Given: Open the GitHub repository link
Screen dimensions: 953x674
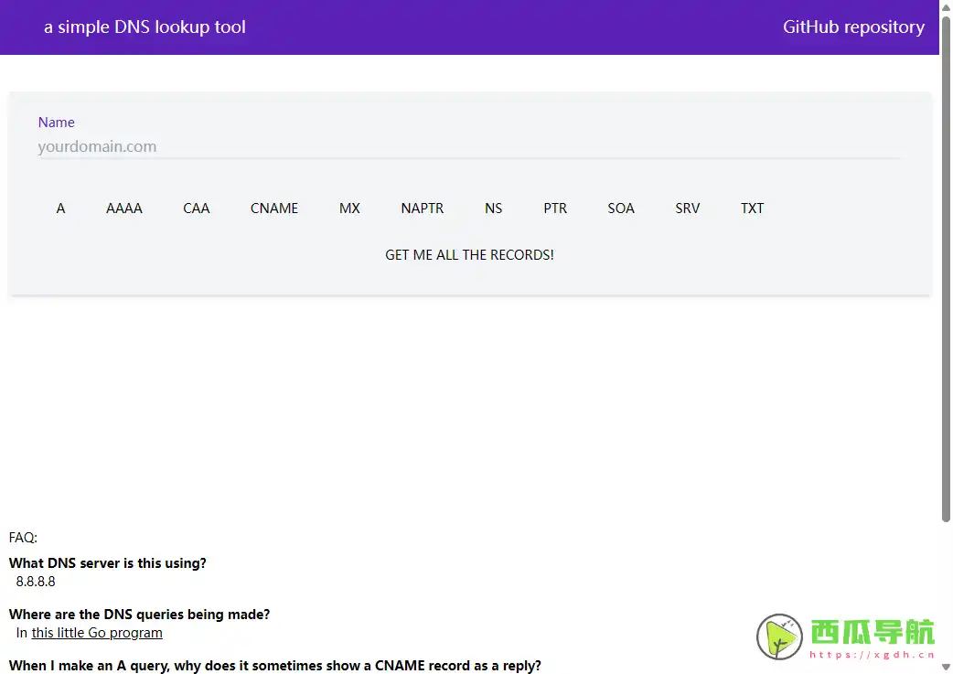Looking at the screenshot, I should (x=853, y=27).
